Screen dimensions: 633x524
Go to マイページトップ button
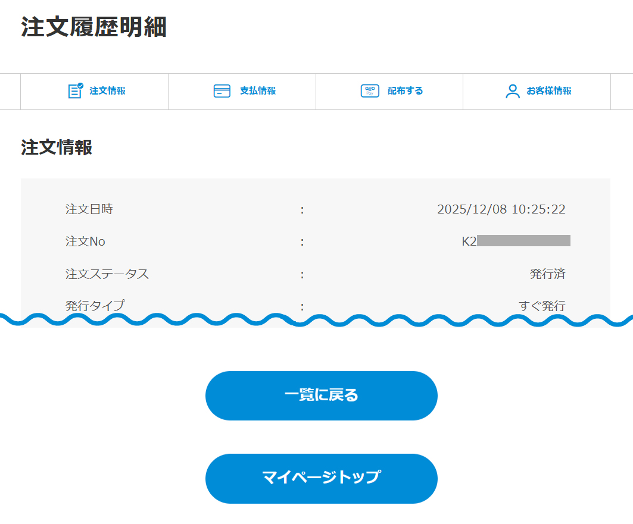321,478
